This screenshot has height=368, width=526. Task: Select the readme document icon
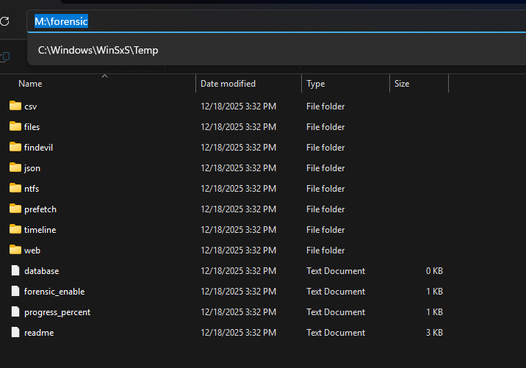[15, 333]
